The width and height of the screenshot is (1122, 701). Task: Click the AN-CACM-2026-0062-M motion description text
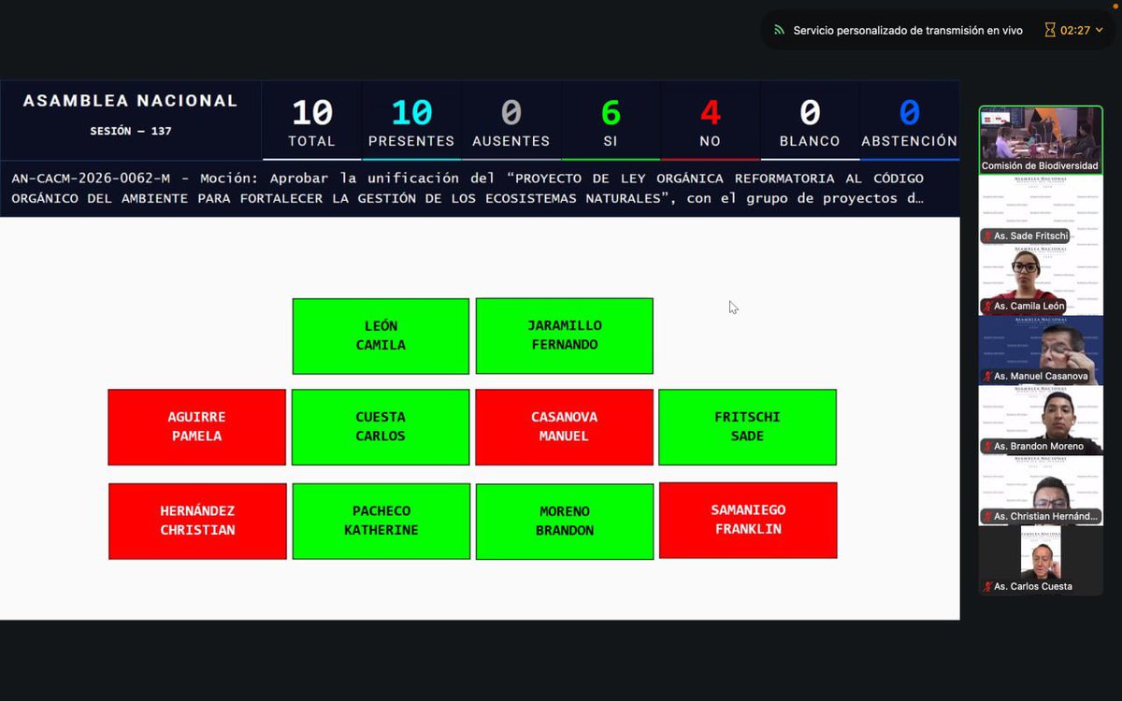pos(468,189)
